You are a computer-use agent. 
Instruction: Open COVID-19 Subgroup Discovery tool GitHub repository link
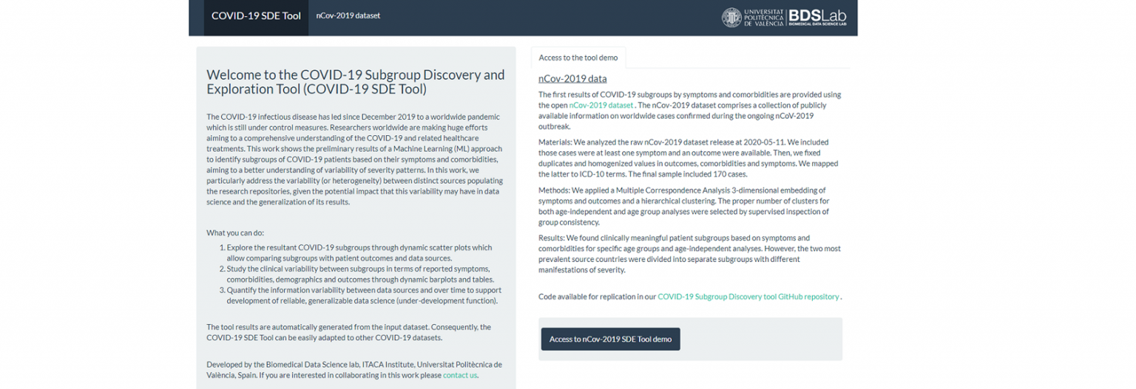pyautogui.click(x=748, y=297)
